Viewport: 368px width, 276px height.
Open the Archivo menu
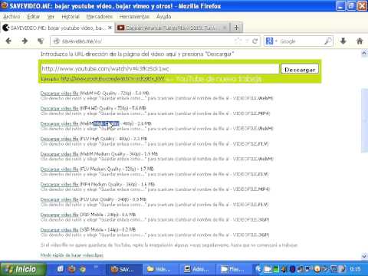[x=11, y=17]
